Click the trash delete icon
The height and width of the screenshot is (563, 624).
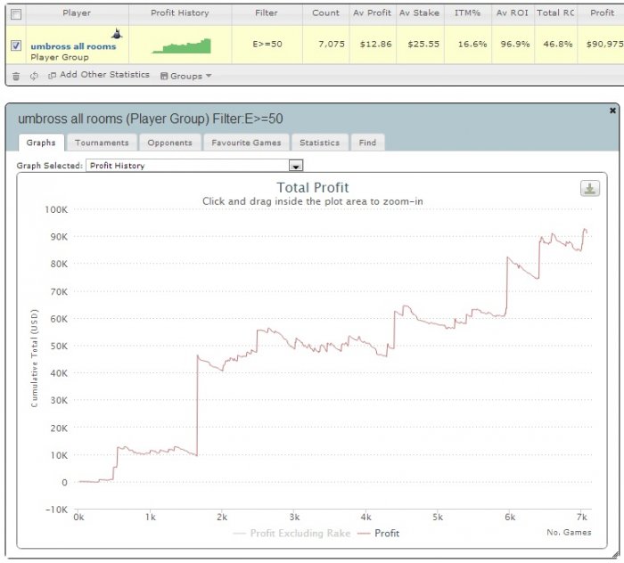(16, 76)
